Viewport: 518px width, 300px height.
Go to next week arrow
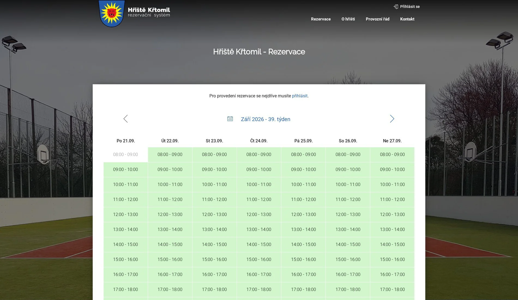click(x=392, y=119)
